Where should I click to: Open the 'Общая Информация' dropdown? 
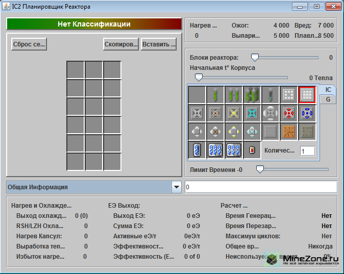[x=94, y=187]
